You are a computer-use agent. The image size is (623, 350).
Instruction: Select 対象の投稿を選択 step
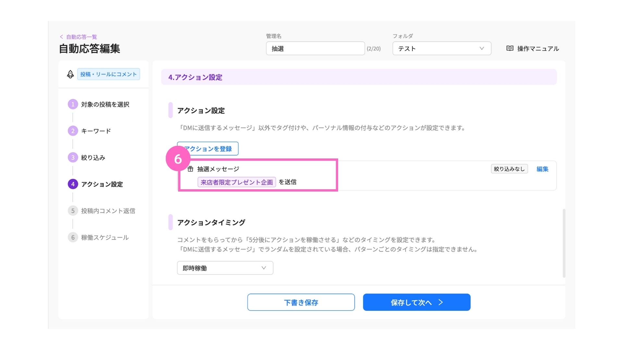105,104
